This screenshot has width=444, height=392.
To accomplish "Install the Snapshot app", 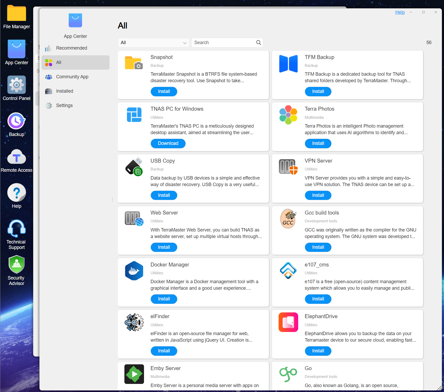I will click(x=164, y=91).
